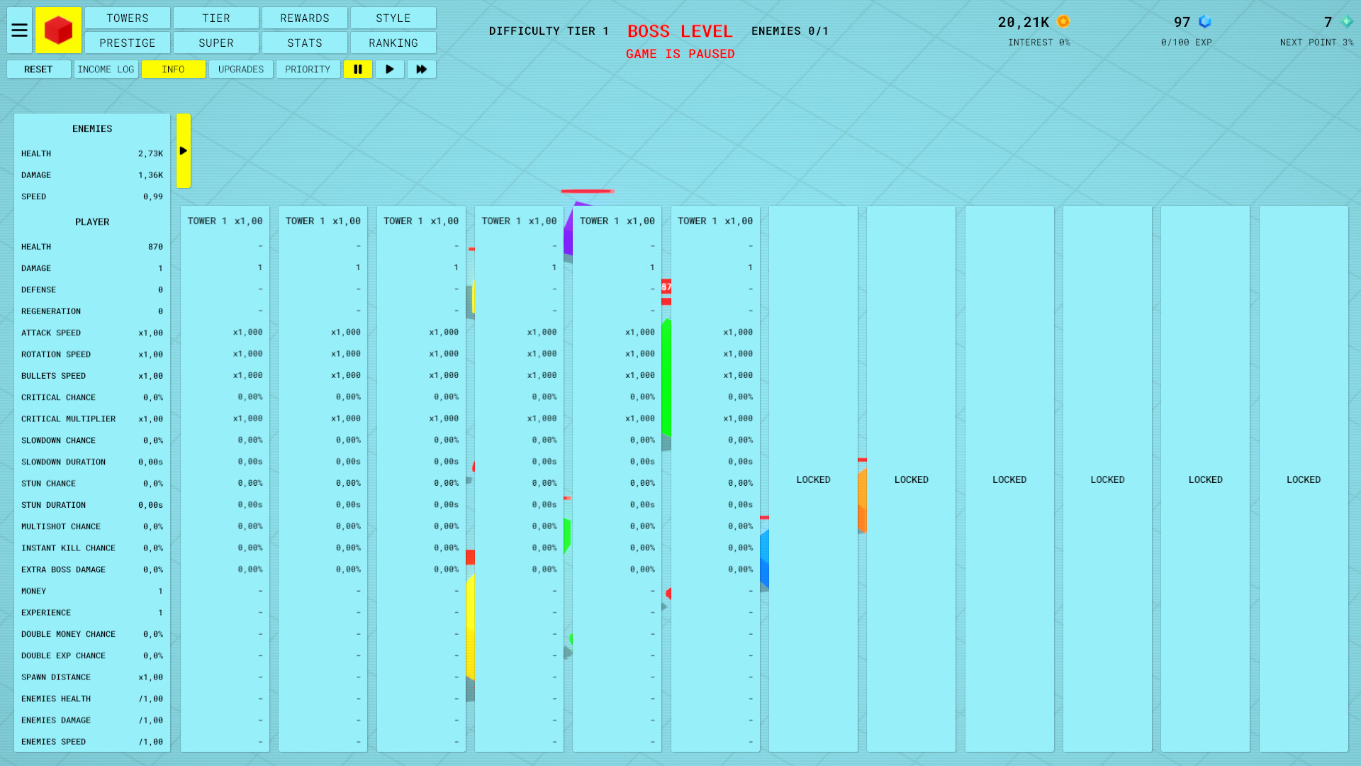Click the orange coin currency icon
The height and width of the screenshot is (766, 1361).
(1062, 21)
